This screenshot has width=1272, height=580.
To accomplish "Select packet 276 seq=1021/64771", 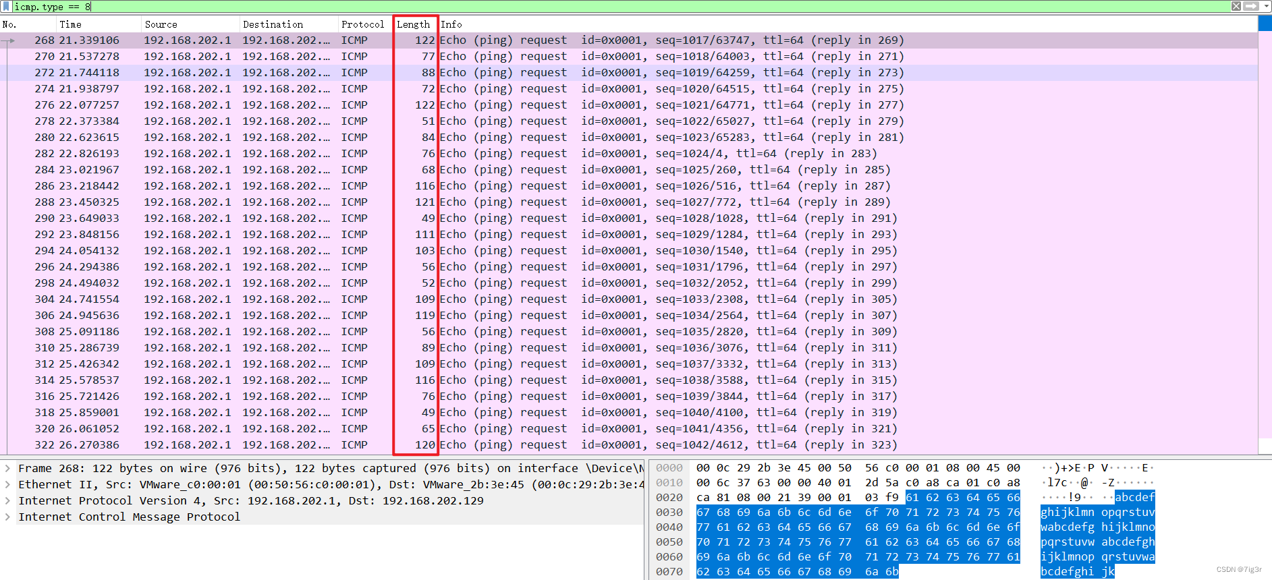I will pyautogui.click(x=629, y=105).
